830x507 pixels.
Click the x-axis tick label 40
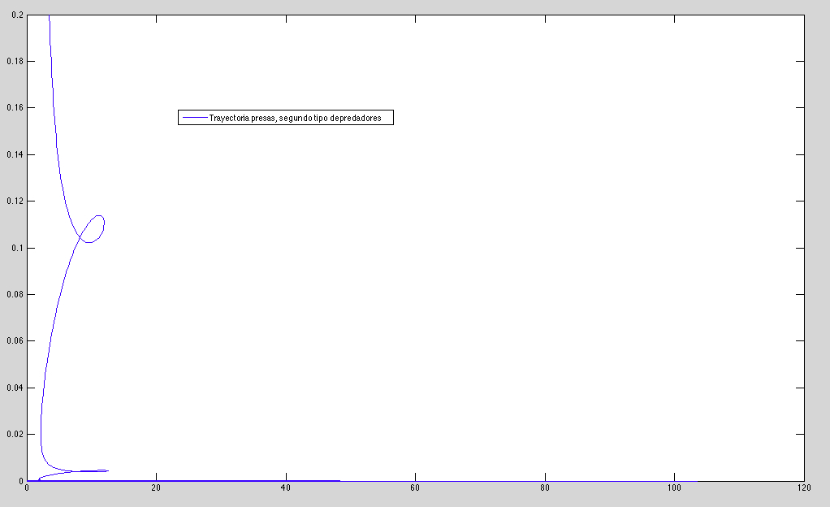pyautogui.click(x=286, y=488)
